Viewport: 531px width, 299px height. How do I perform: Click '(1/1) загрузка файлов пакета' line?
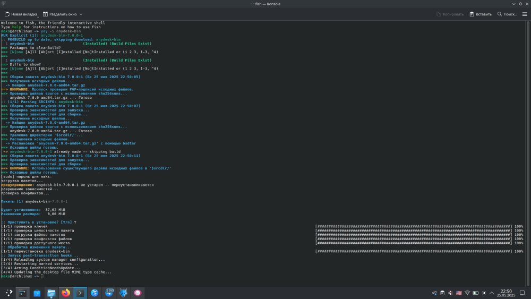[x=33, y=235]
